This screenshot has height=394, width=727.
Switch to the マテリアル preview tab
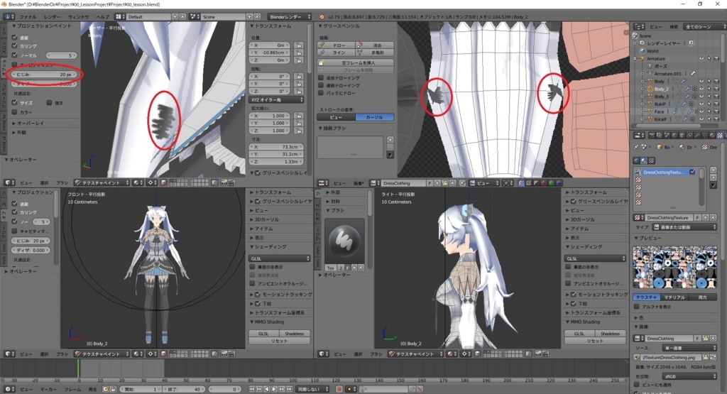tap(674, 297)
